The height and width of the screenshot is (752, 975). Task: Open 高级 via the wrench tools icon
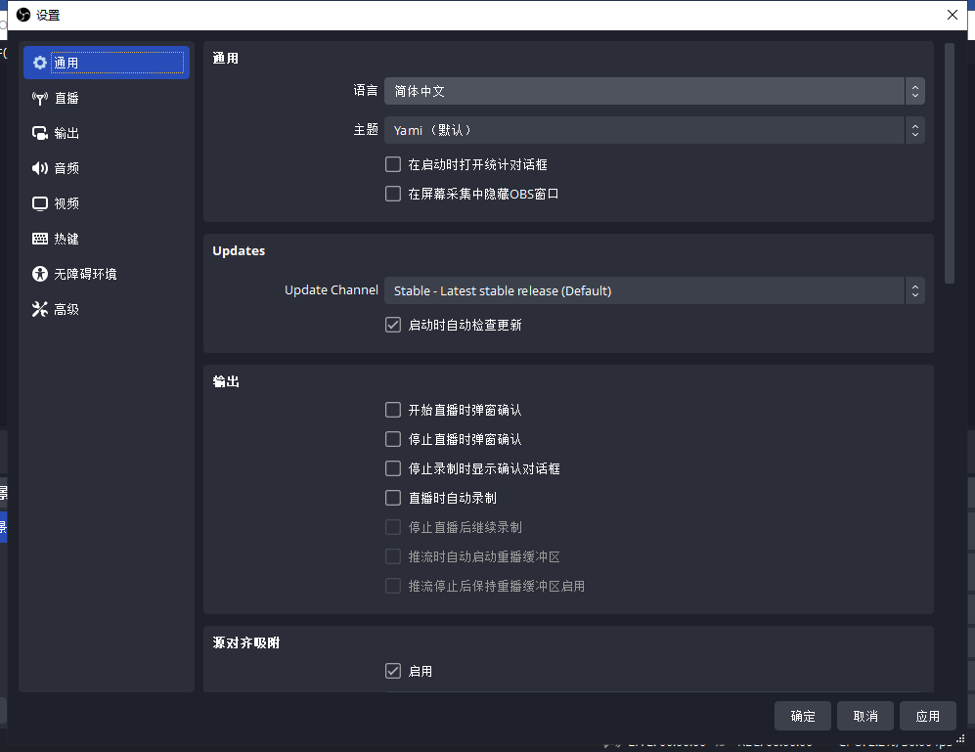39,309
